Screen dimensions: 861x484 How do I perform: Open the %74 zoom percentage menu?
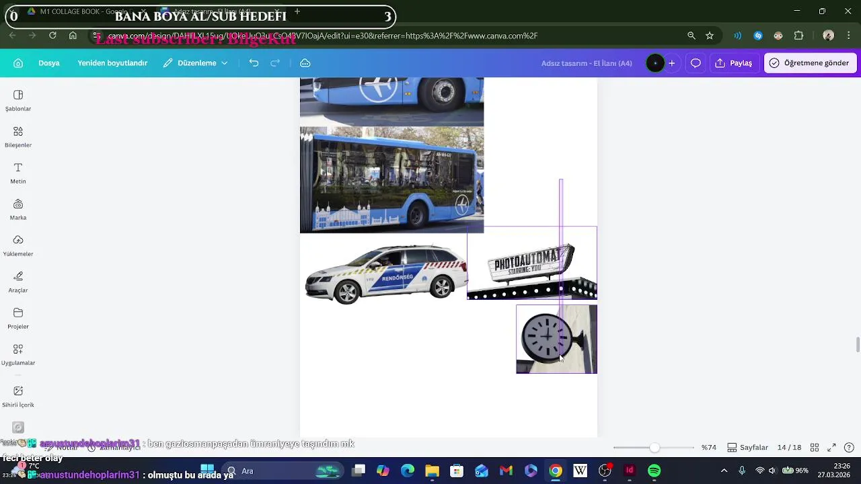(708, 448)
